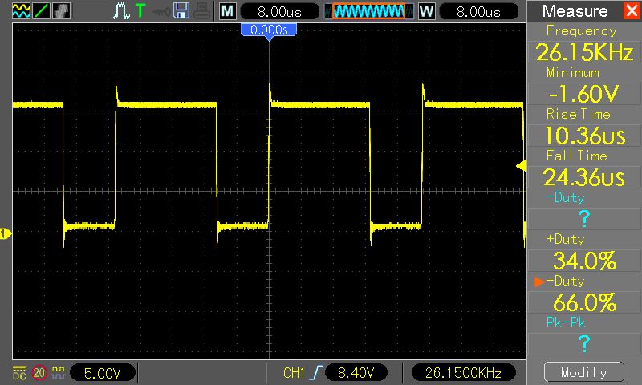The image size is (642, 385).
Task: Click the floppy disk save icon
Action: pos(181,11)
